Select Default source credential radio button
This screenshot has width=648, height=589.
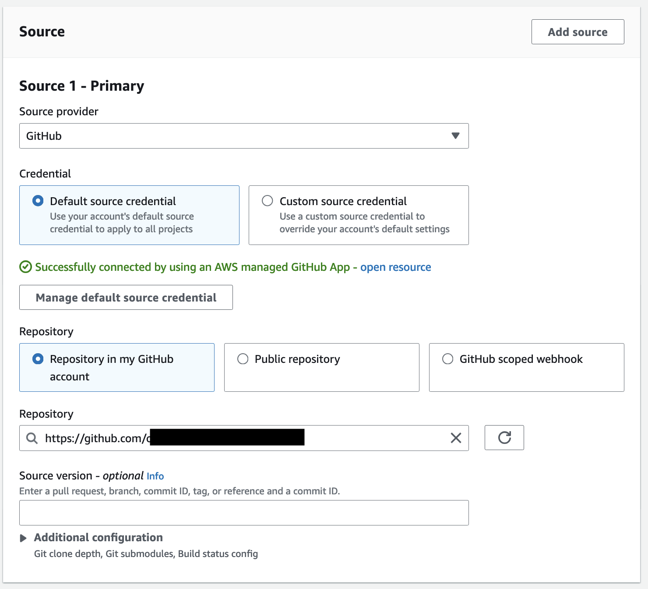[38, 201]
